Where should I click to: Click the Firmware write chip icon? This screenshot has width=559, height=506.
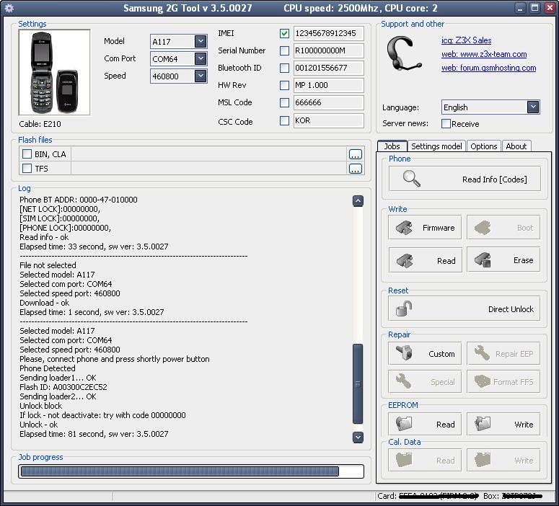[x=404, y=227]
